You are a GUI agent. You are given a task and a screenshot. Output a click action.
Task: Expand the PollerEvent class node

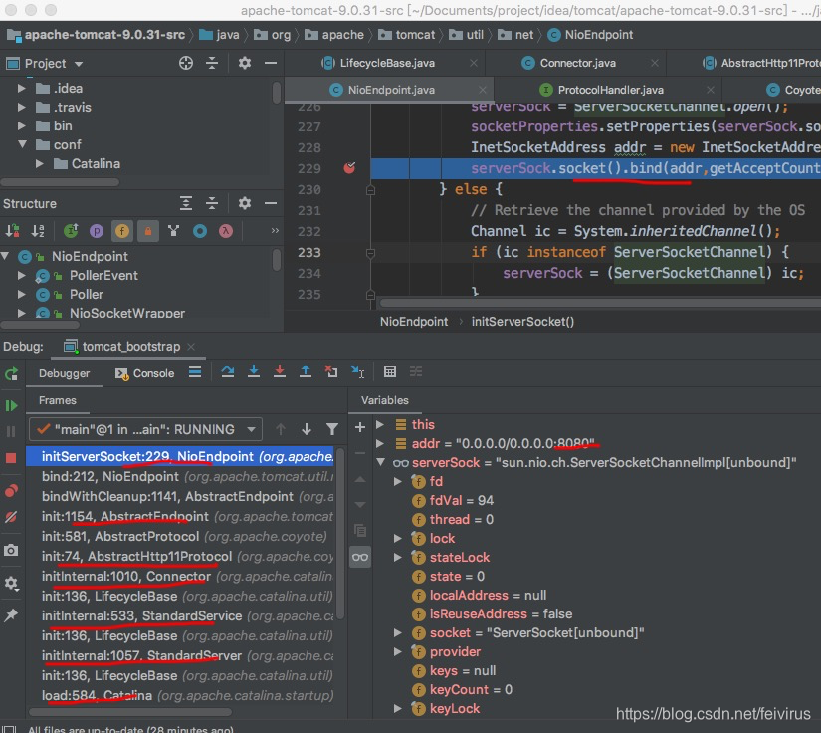(22, 275)
